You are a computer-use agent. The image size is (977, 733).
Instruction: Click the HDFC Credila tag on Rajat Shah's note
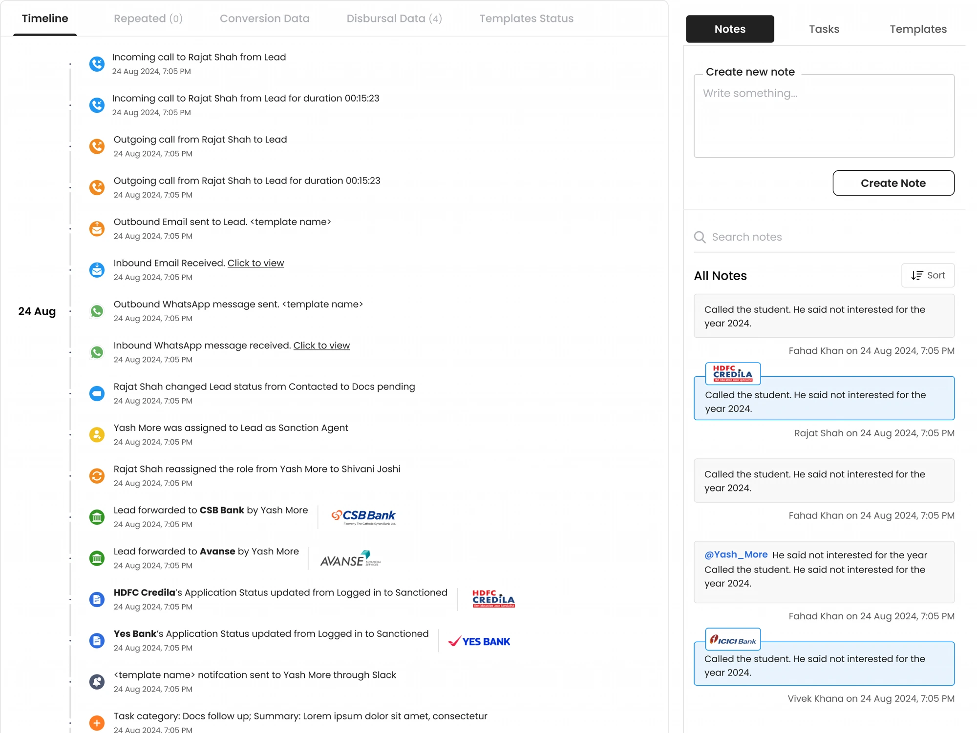pos(733,374)
